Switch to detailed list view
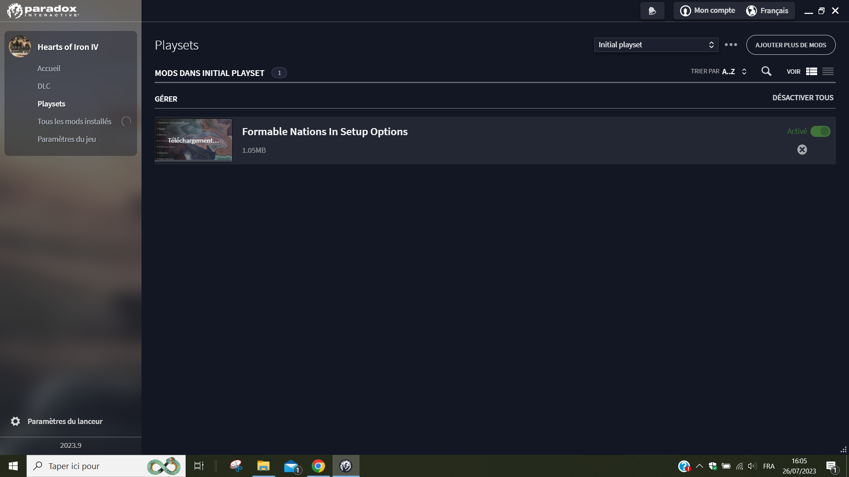 pos(811,72)
